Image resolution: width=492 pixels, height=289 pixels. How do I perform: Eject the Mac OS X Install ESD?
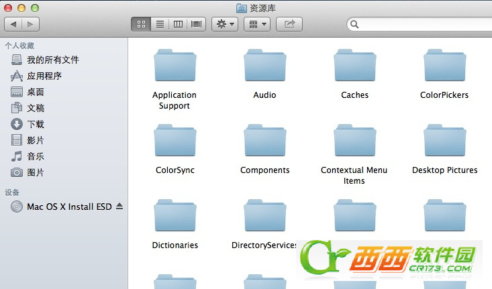119,207
